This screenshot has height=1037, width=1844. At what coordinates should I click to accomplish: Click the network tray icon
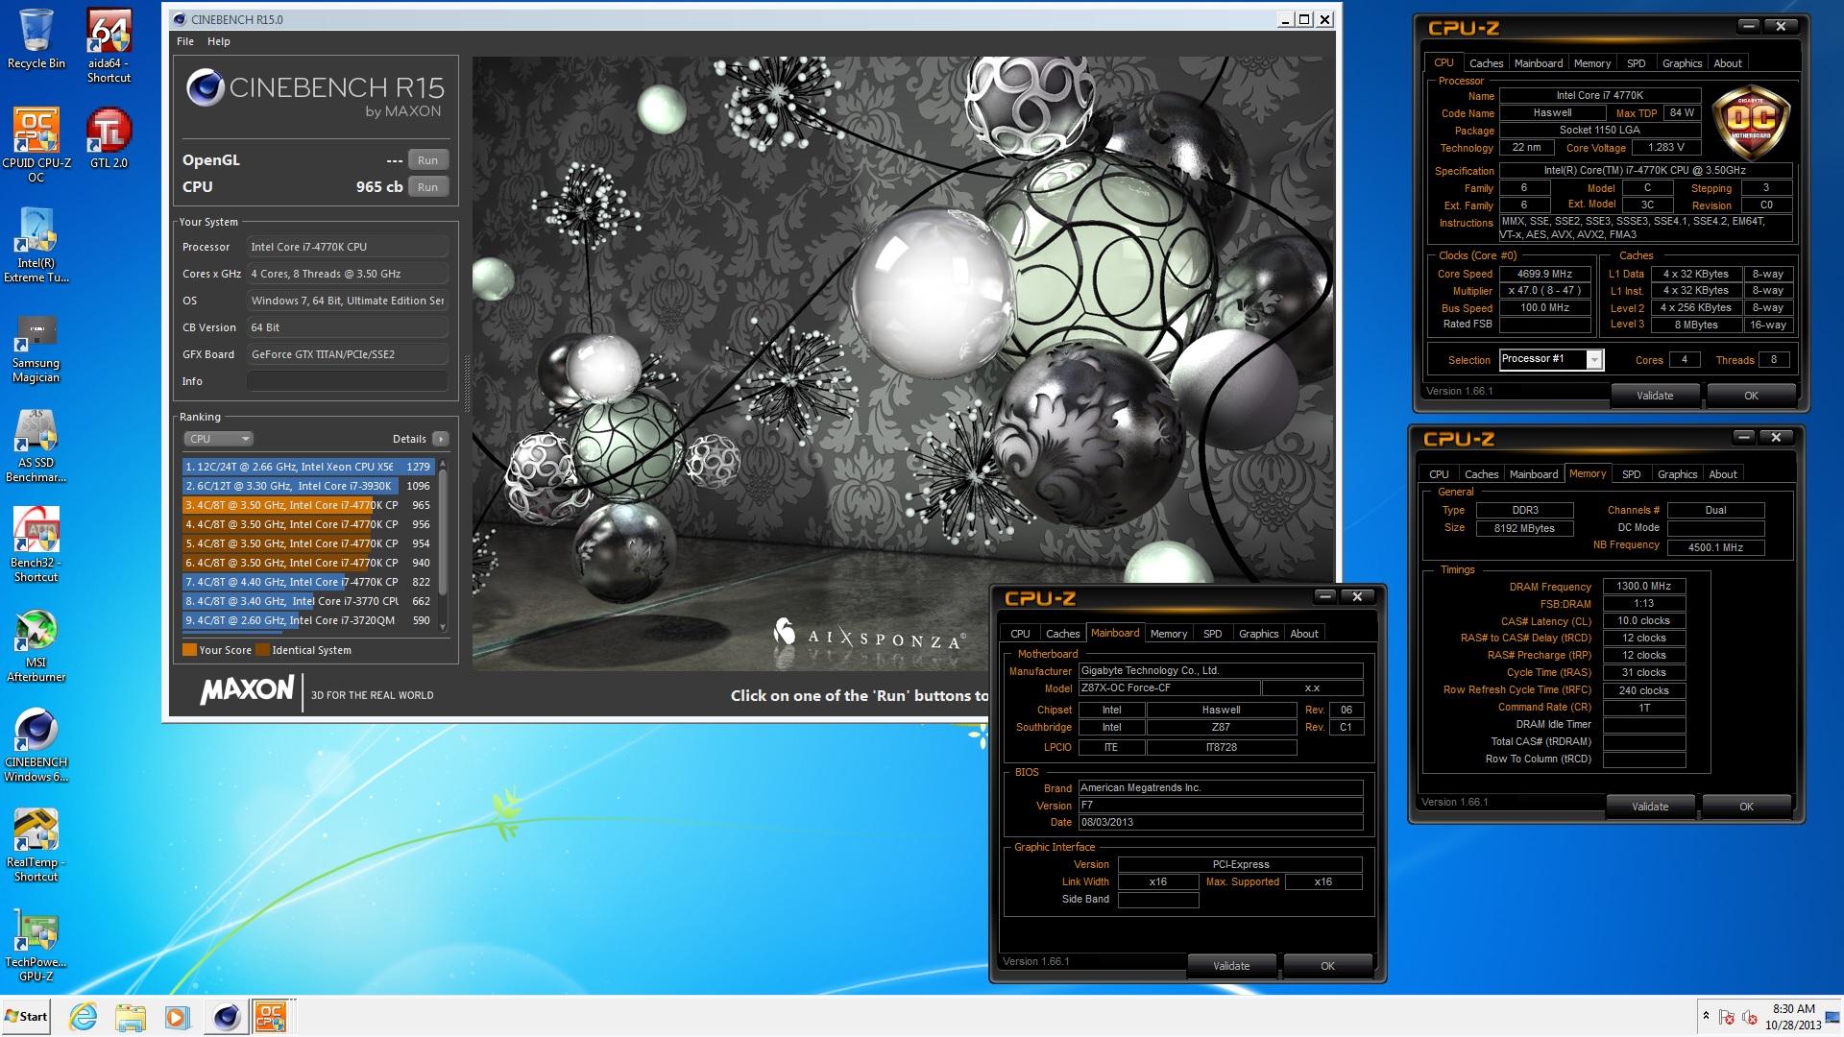(x=1726, y=1017)
